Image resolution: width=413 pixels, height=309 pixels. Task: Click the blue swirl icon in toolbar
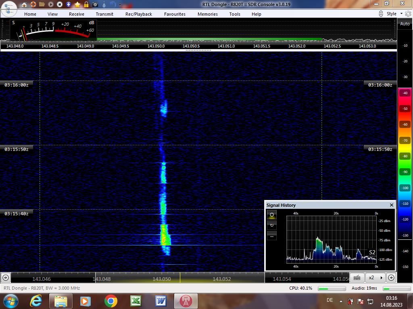(113, 4)
